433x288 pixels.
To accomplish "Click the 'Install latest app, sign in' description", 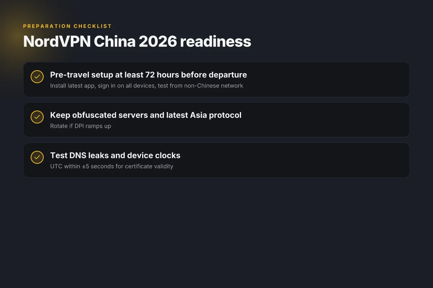I will point(146,86).
